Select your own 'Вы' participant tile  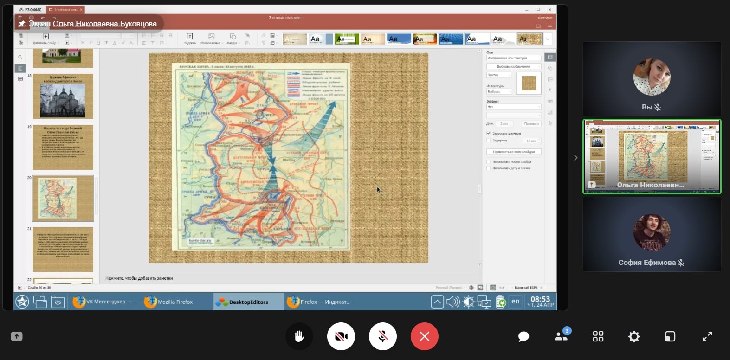click(x=652, y=79)
